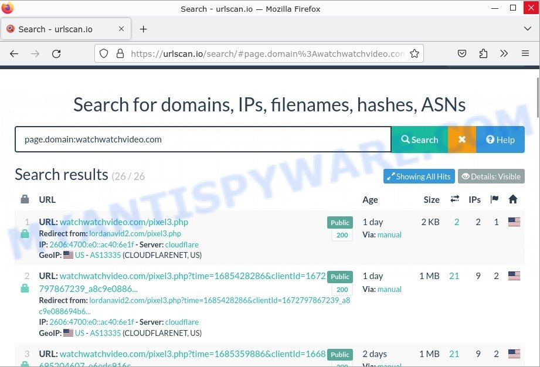The image size is (540, 367).
Task: Click the green lock icon of result 1
Action: [x=25, y=234]
